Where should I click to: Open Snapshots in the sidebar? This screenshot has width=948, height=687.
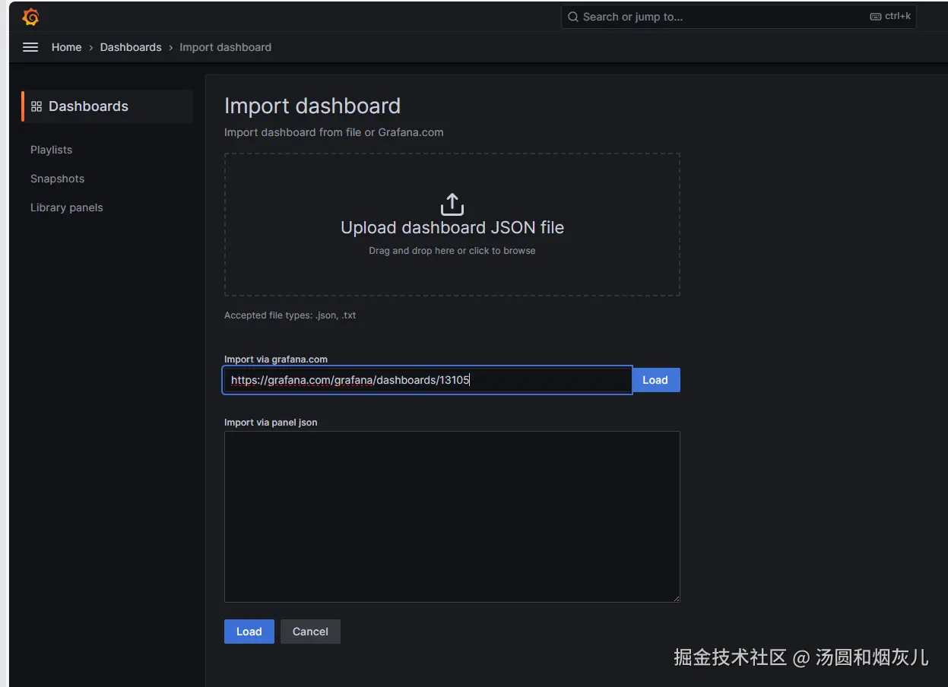[57, 179]
